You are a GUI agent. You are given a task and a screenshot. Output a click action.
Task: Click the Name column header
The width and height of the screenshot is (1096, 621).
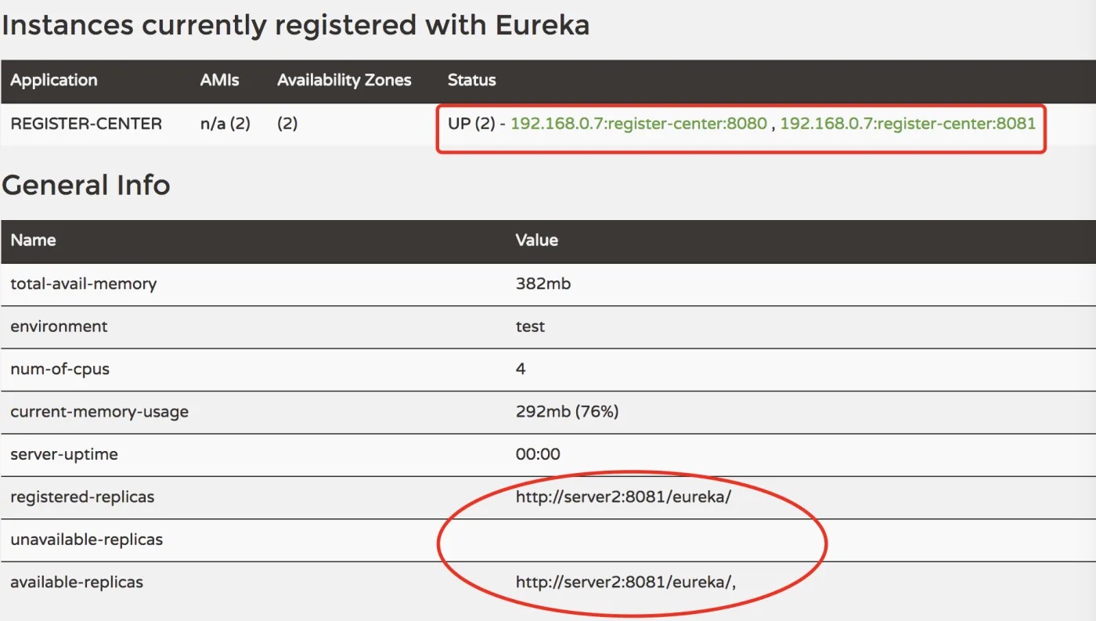click(x=33, y=240)
